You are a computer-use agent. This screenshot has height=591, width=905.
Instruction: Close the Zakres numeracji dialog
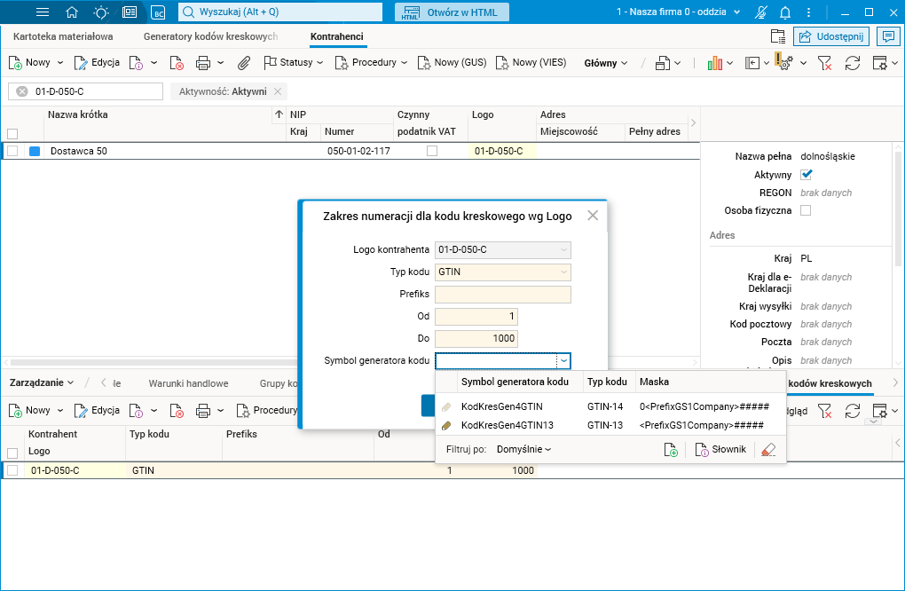(593, 216)
